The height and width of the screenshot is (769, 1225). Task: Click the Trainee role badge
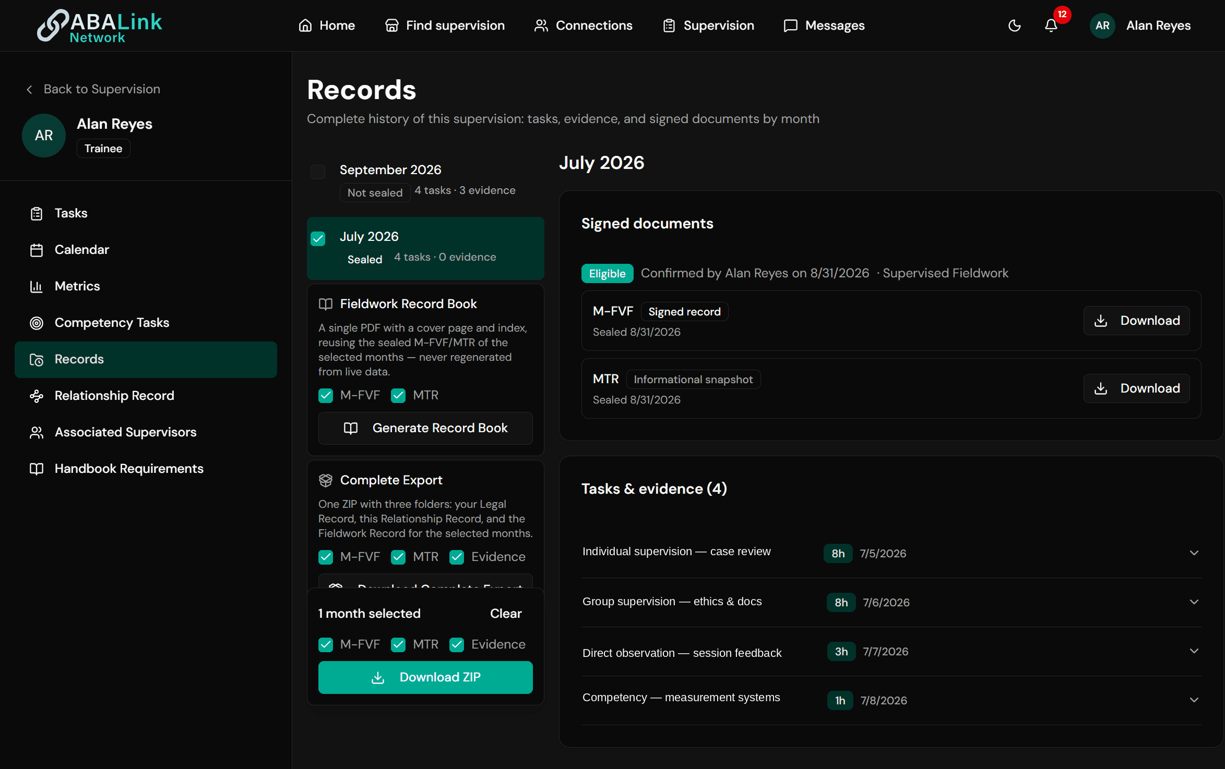tap(103, 149)
